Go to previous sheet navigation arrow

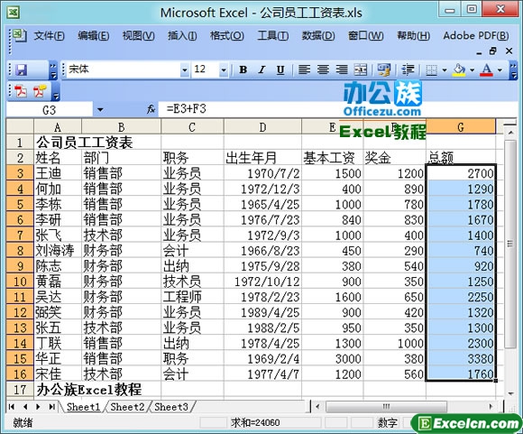[x=25, y=407]
